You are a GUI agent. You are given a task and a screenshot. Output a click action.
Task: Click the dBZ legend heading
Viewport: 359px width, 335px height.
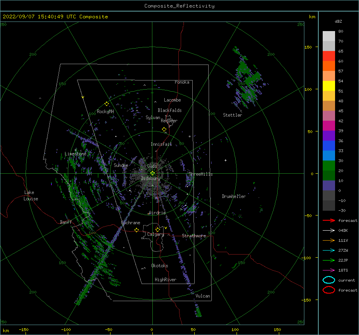338,21
